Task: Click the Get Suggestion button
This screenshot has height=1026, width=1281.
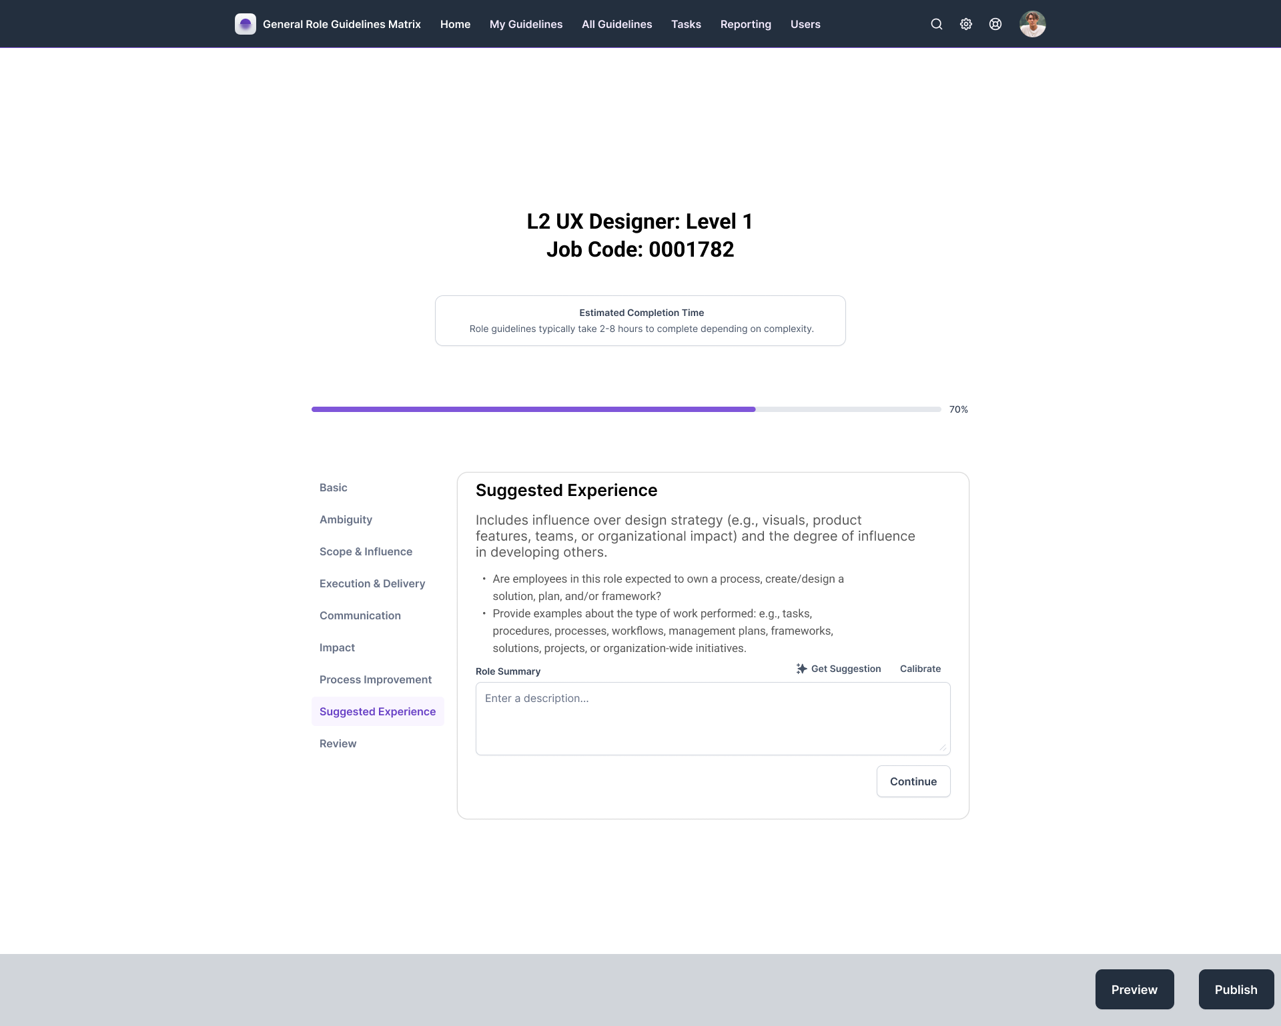Action: 839,669
